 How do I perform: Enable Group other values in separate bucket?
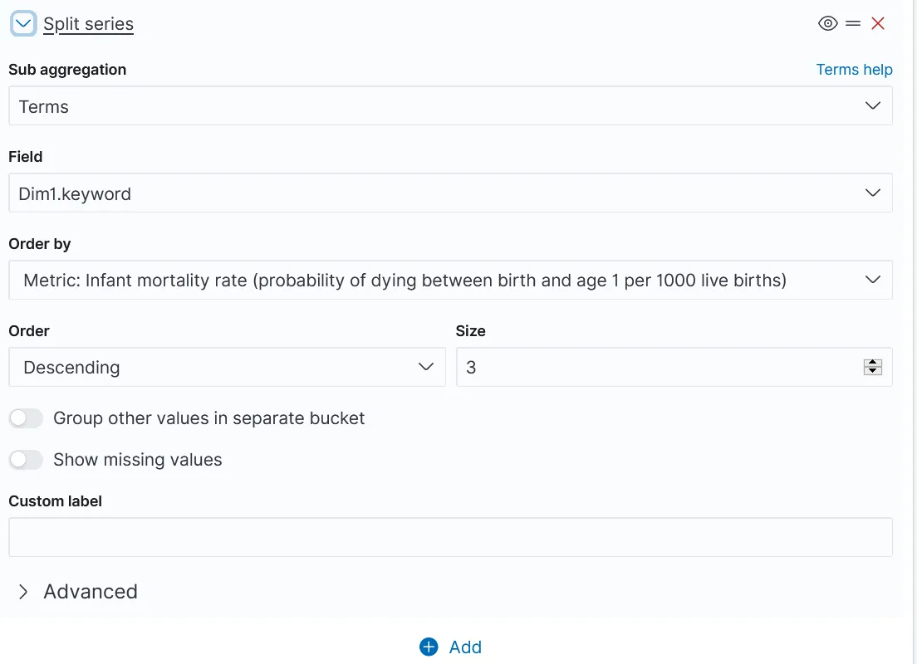pos(26,418)
